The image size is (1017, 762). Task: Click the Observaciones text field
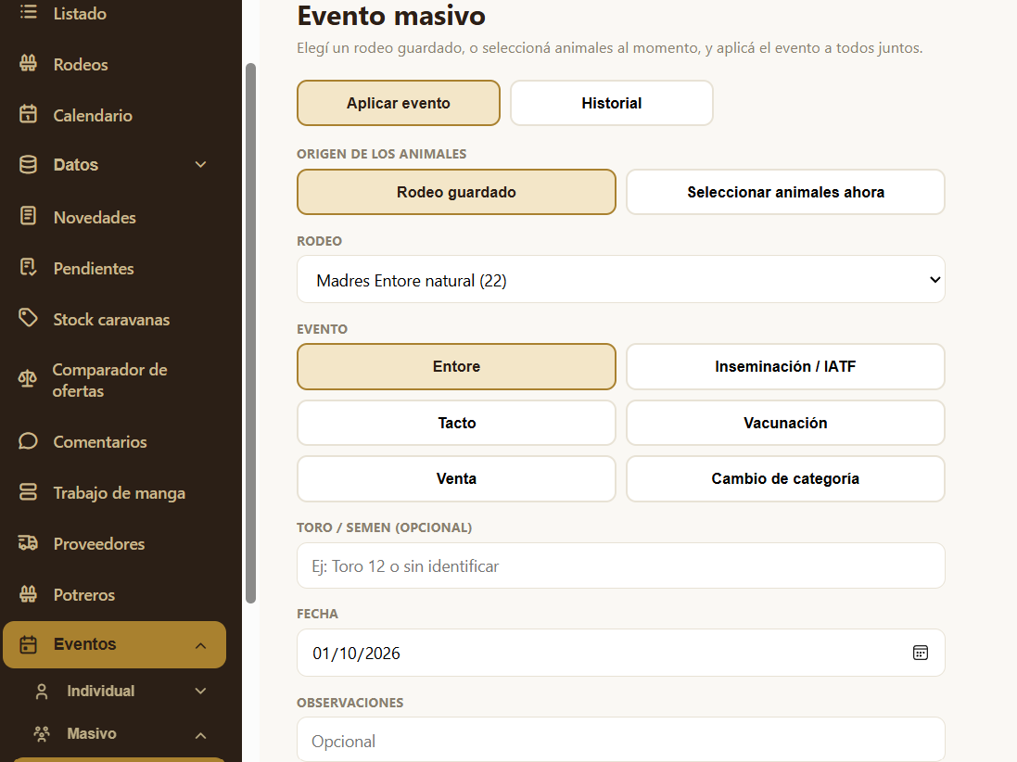pyautogui.click(x=621, y=740)
